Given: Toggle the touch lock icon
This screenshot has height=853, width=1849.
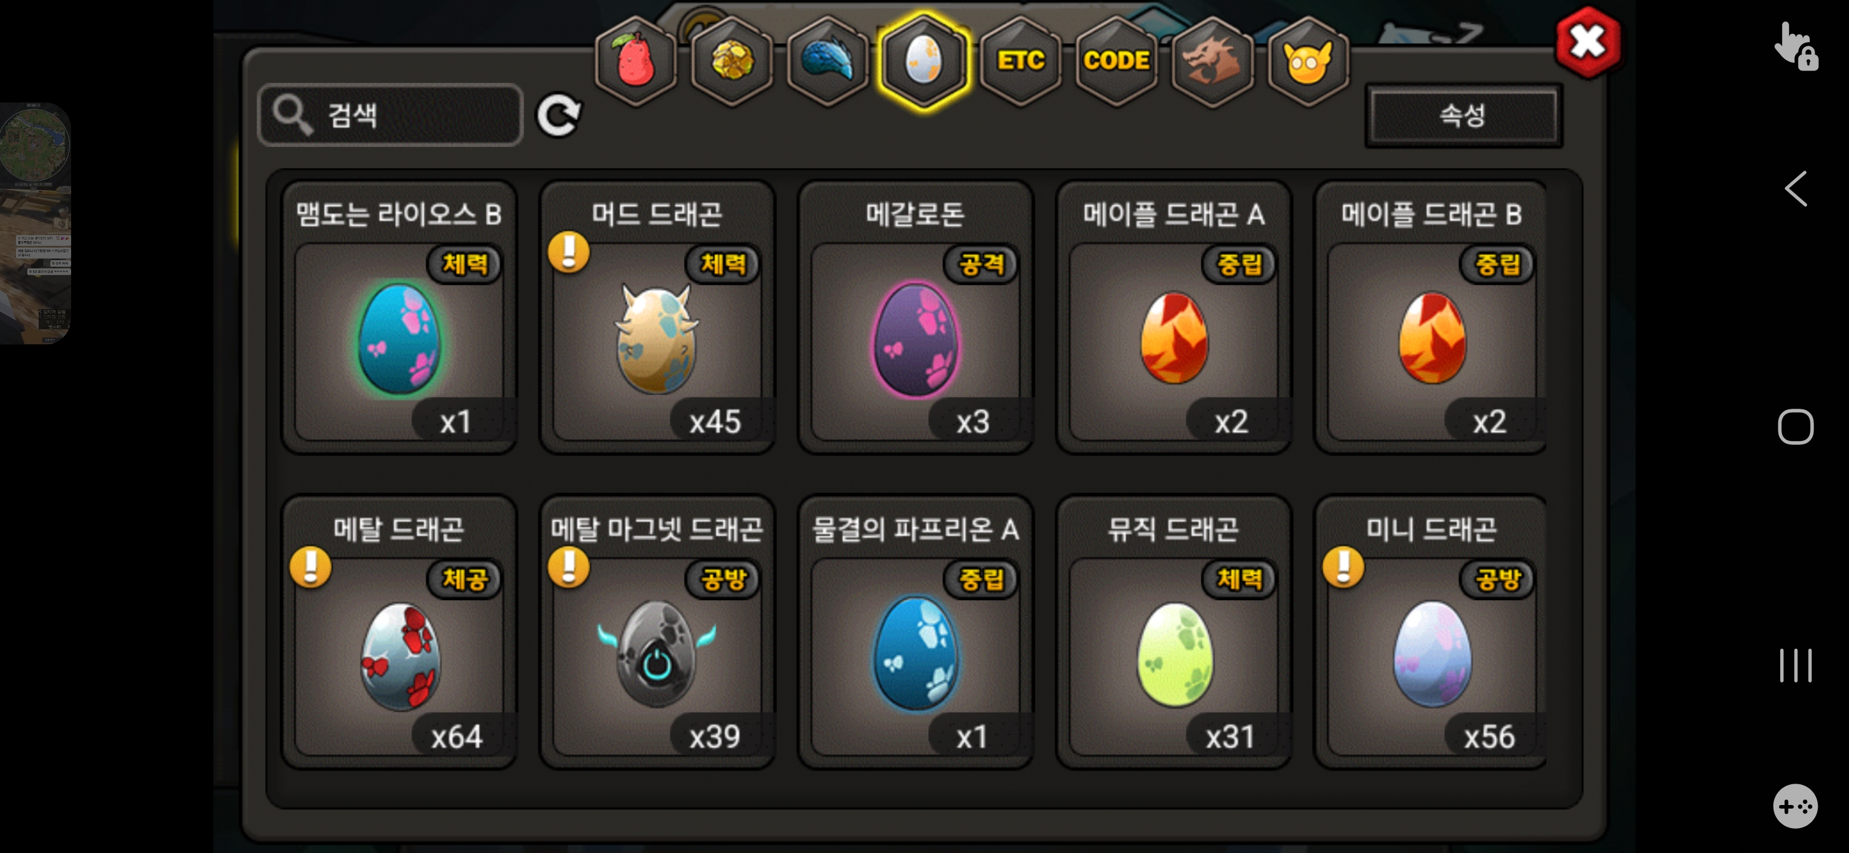Looking at the screenshot, I should click(x=1796, y=47).
